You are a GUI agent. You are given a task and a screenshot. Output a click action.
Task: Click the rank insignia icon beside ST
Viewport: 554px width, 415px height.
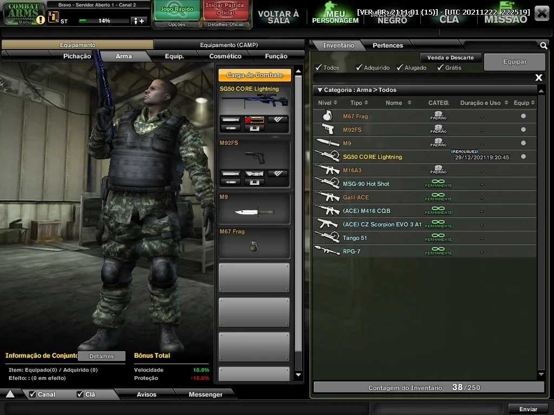pos(53,17)
